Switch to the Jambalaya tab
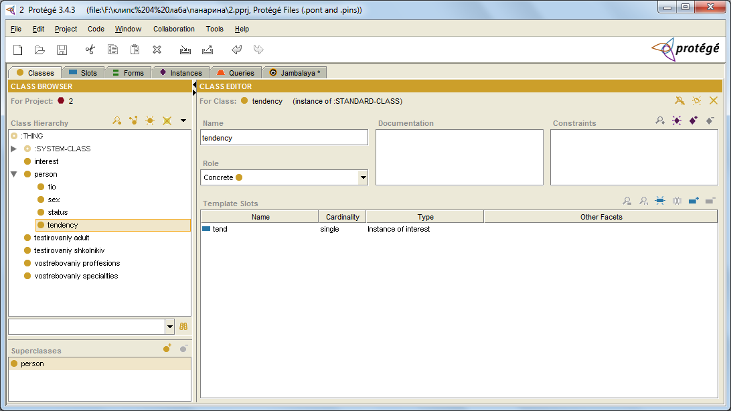Screen dimensions: 731x411 point(295,73)
